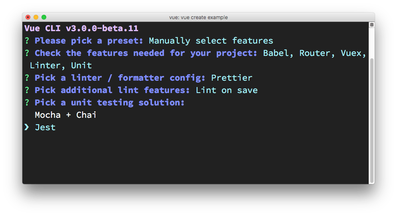Click the 'Router' feature in the list

317,53
